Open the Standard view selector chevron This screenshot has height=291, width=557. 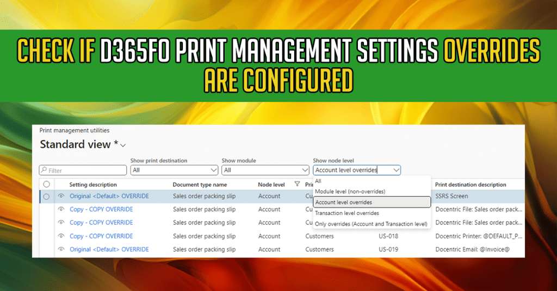pos(123,145)
